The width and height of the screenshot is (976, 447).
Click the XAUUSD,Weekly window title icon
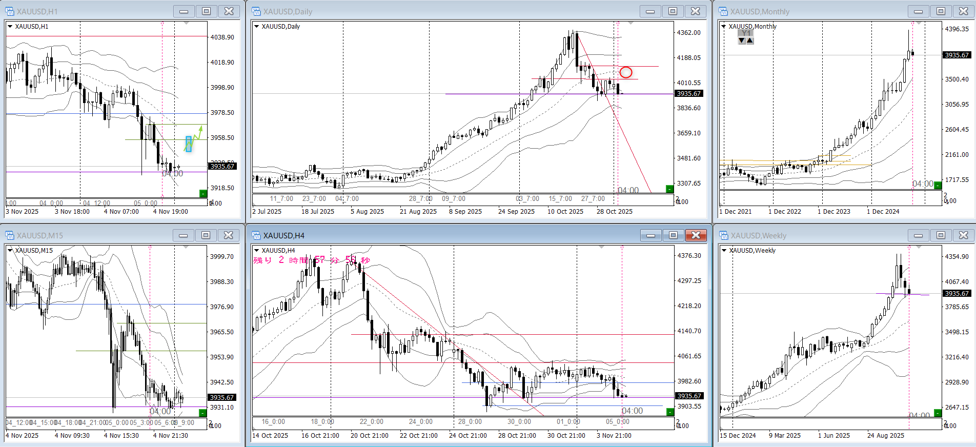pyautogui.click(x=723, y=235)
